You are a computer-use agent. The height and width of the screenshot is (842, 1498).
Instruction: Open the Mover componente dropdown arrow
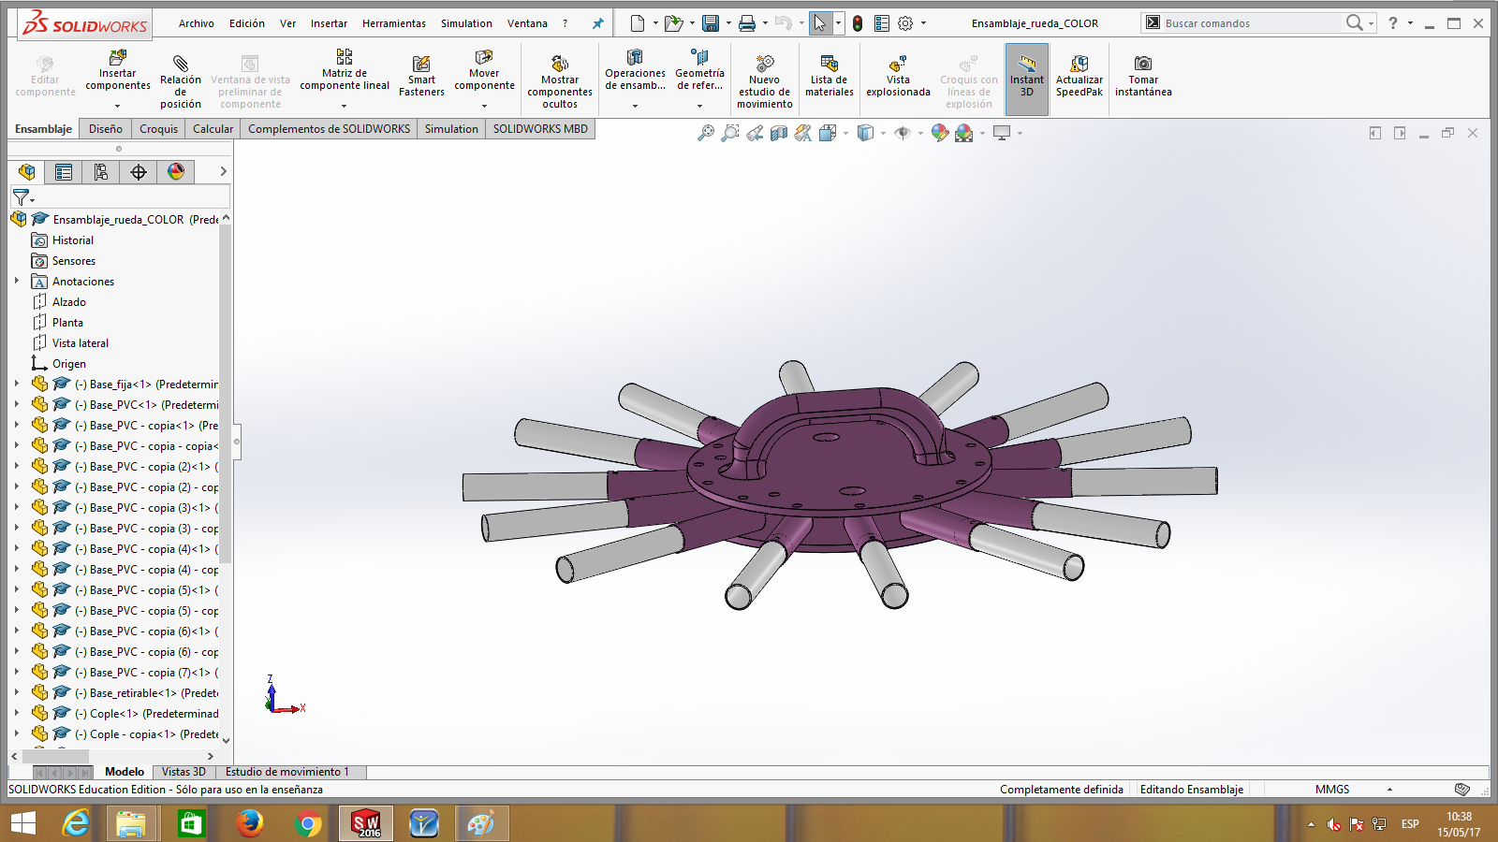click(x=484, y=106)
